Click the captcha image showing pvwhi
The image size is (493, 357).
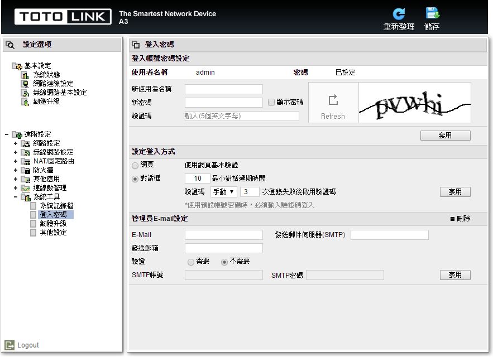coord(415,103)
